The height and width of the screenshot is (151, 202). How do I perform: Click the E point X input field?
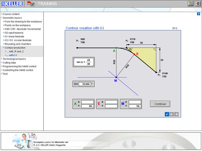pos(111,102)
